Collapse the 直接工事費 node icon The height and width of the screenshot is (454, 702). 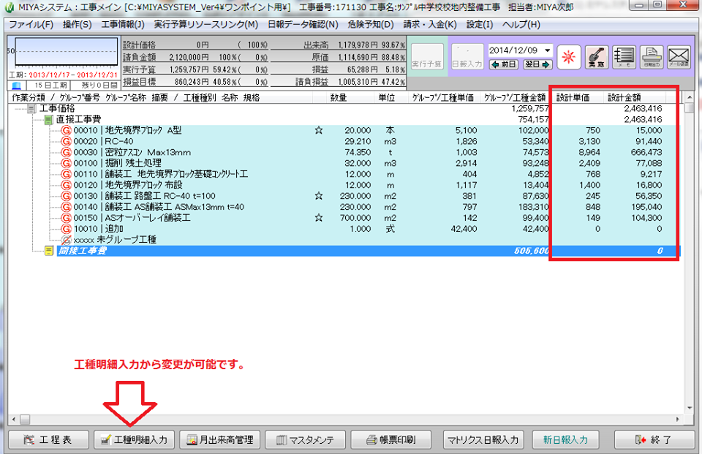(48, 120)
